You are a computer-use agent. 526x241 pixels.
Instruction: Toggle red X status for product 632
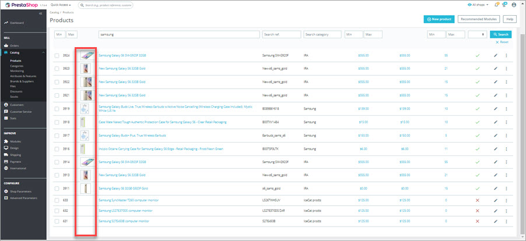click(478, 211)
